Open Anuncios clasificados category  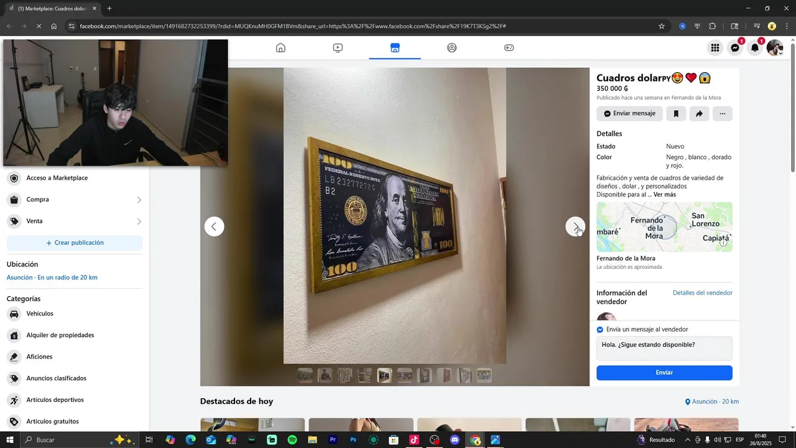point(75,378)
